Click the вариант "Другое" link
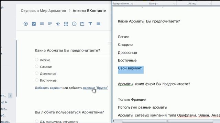 pos(96,88)
